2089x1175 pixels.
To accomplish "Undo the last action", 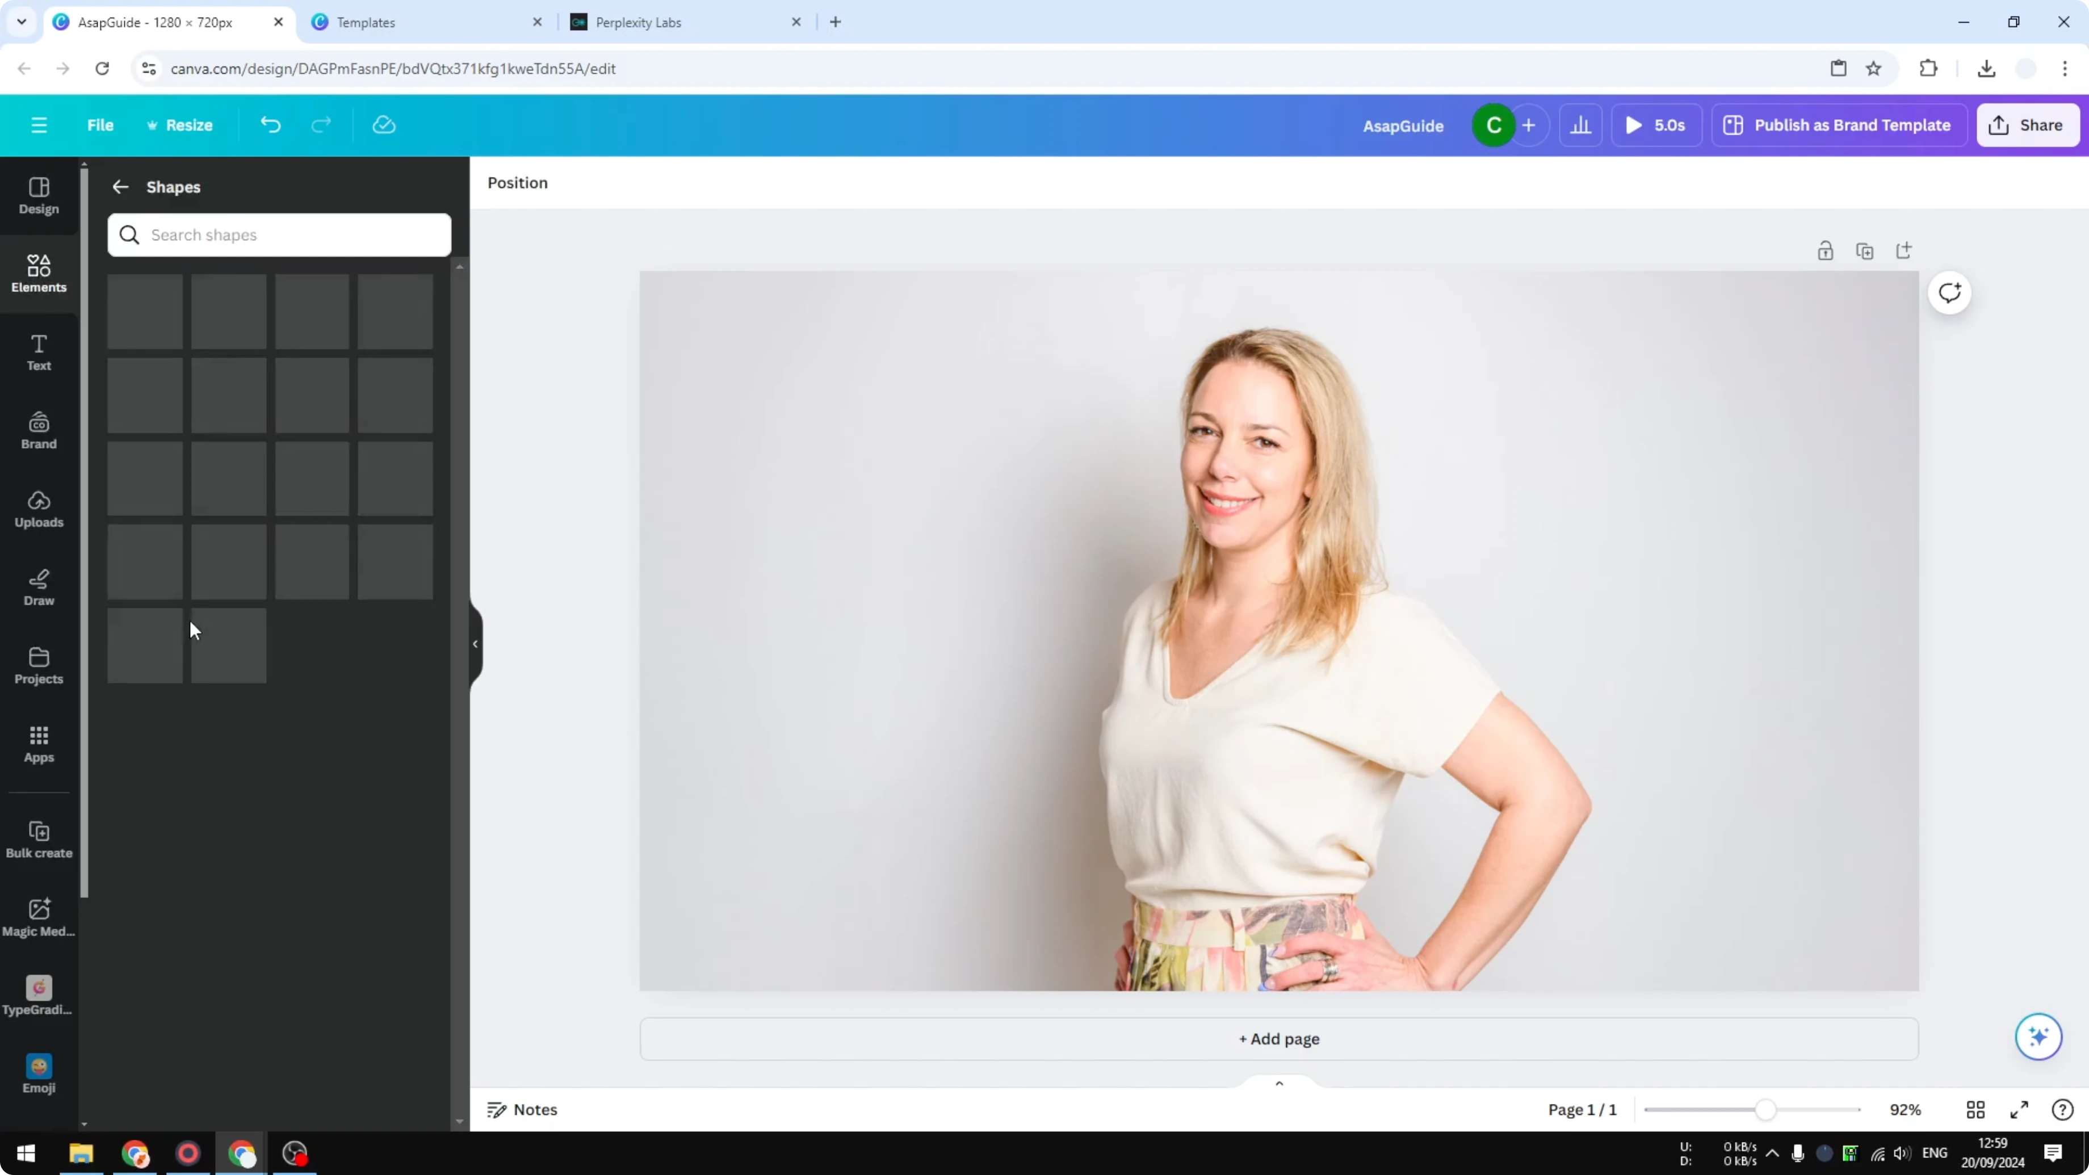I will click(x=270, y=125).
